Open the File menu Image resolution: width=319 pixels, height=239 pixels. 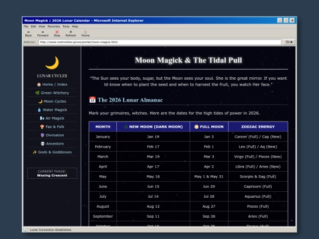[26, 27]
